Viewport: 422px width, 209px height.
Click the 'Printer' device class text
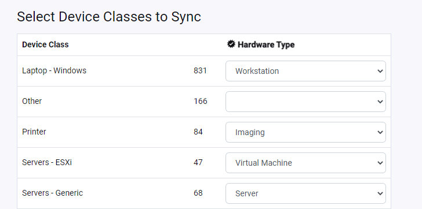[34, 132]
